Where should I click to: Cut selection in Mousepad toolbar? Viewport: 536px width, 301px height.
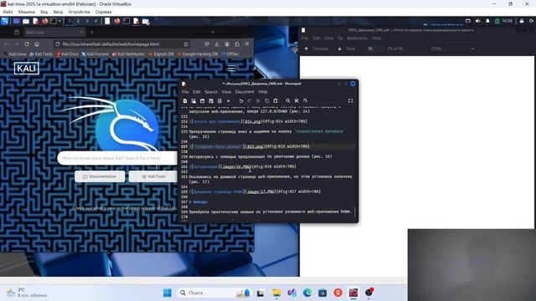point(258,100)
